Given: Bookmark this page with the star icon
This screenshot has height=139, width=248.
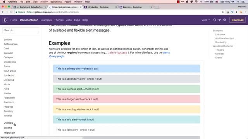Looking at the screenshot, I should tap(223, 12).
